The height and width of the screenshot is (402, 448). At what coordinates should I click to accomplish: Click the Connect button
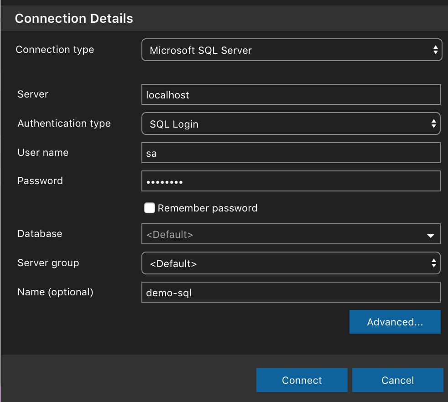coord(302,380)
